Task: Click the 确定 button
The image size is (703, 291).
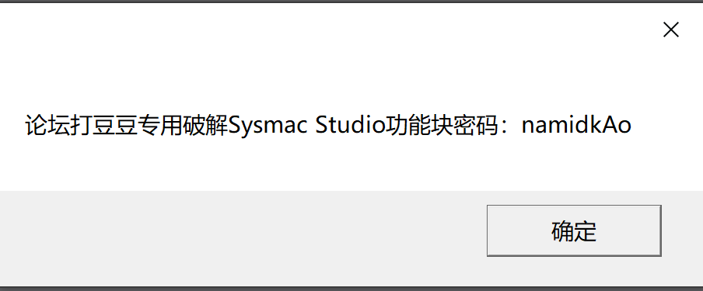Action: pyautogui.click(x=574, y=230)
